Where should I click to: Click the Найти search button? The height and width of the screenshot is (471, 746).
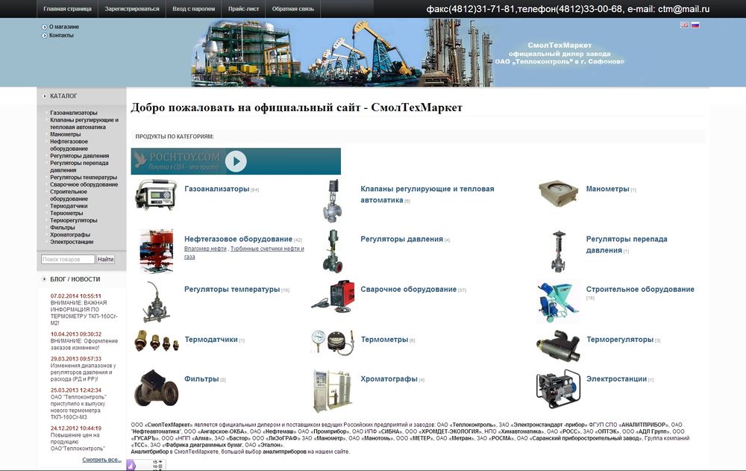[x=106, y=259]
